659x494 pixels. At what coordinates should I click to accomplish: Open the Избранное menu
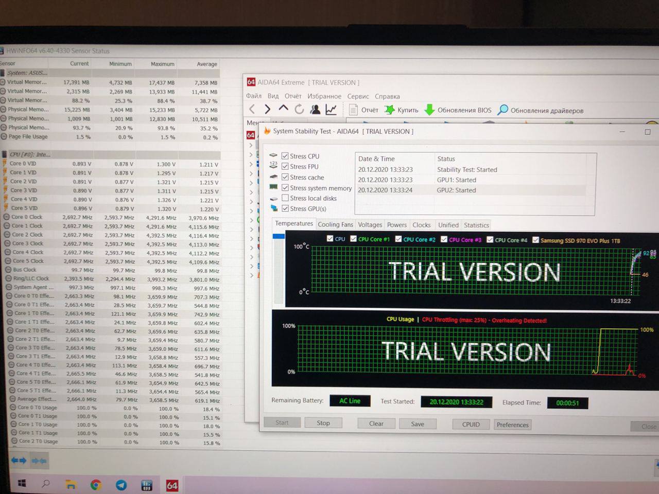[x=324, y=96]
